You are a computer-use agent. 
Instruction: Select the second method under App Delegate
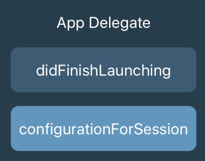(104, 129)
